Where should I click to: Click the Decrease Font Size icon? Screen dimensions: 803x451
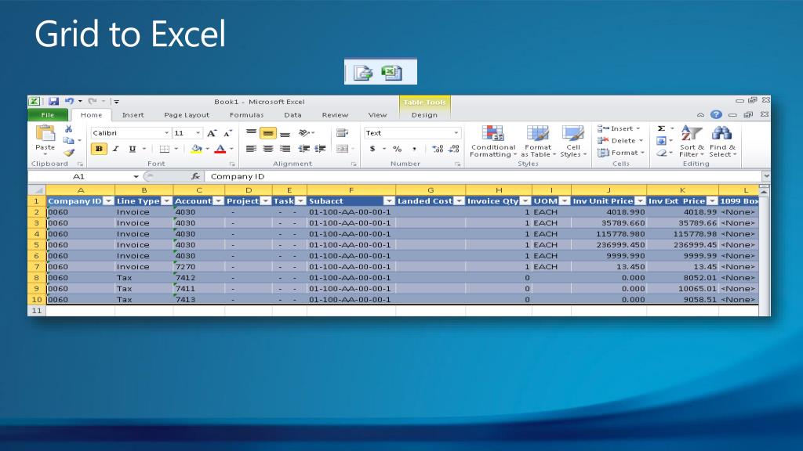pos(228,133)
